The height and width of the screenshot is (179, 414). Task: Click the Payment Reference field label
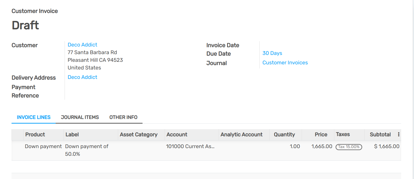pyautogui.click(x=25, y=91)
